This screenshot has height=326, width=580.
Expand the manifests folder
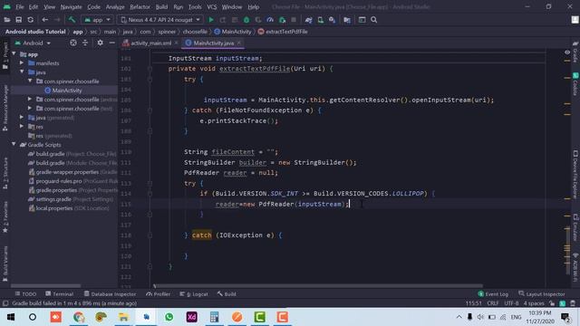point(22,63)
